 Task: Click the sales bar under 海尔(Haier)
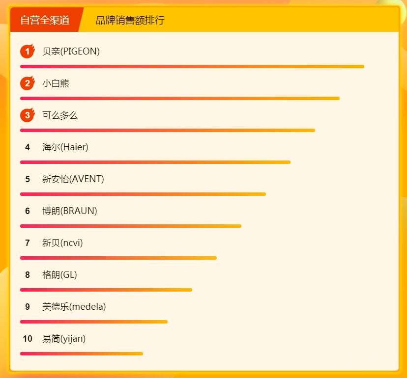155,162
